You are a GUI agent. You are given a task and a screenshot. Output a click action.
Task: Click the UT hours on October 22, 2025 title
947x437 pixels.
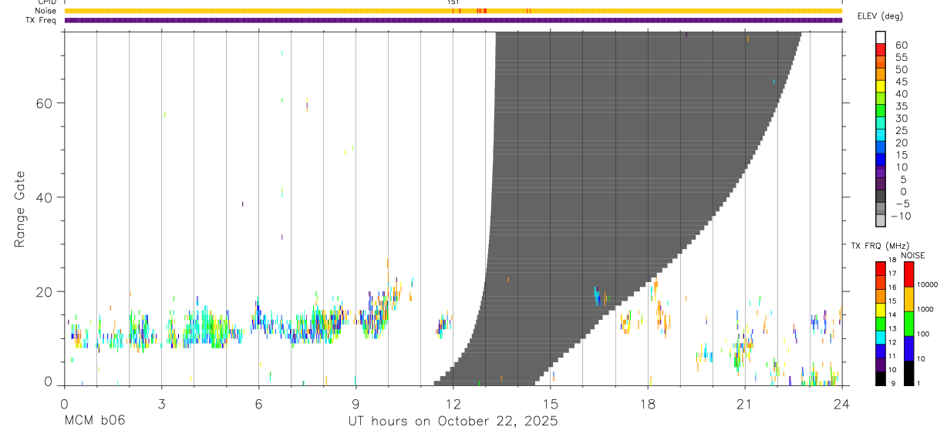point(452,422)
